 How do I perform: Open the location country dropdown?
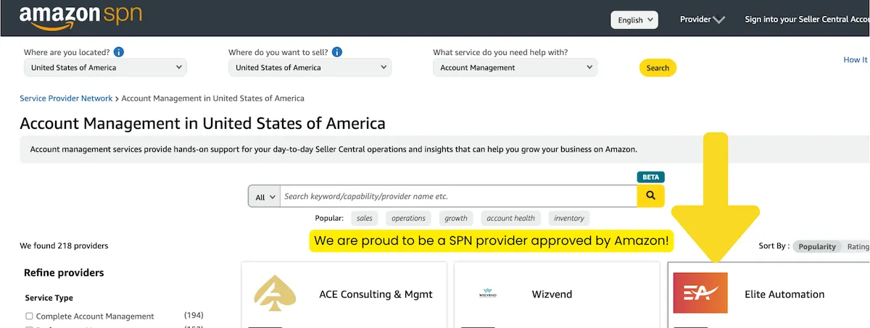click(x=105, y=67)
